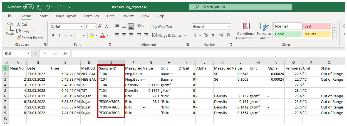347x126 pixels.
Task: Click Increase Indent icon
Action: 146,35
